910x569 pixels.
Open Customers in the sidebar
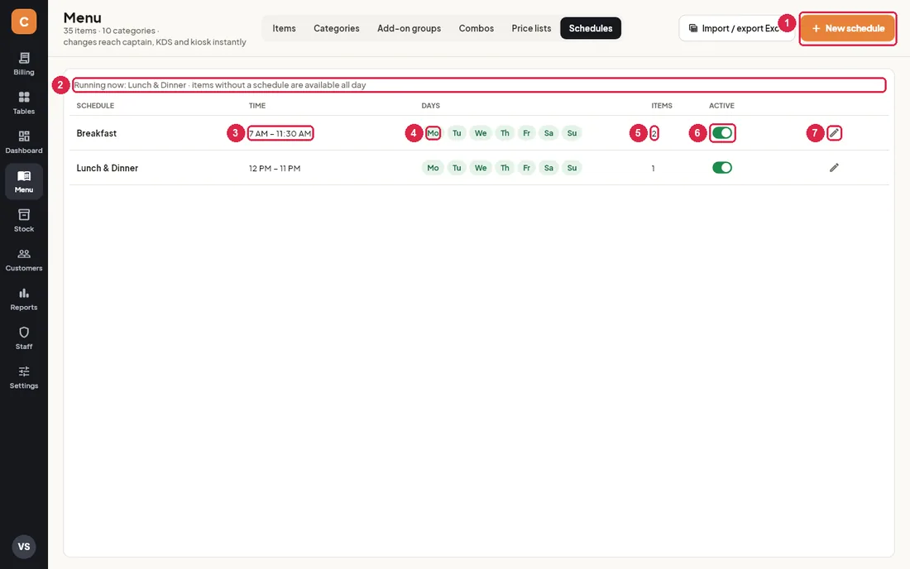24,260
